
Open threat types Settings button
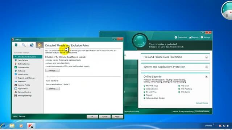53,70
